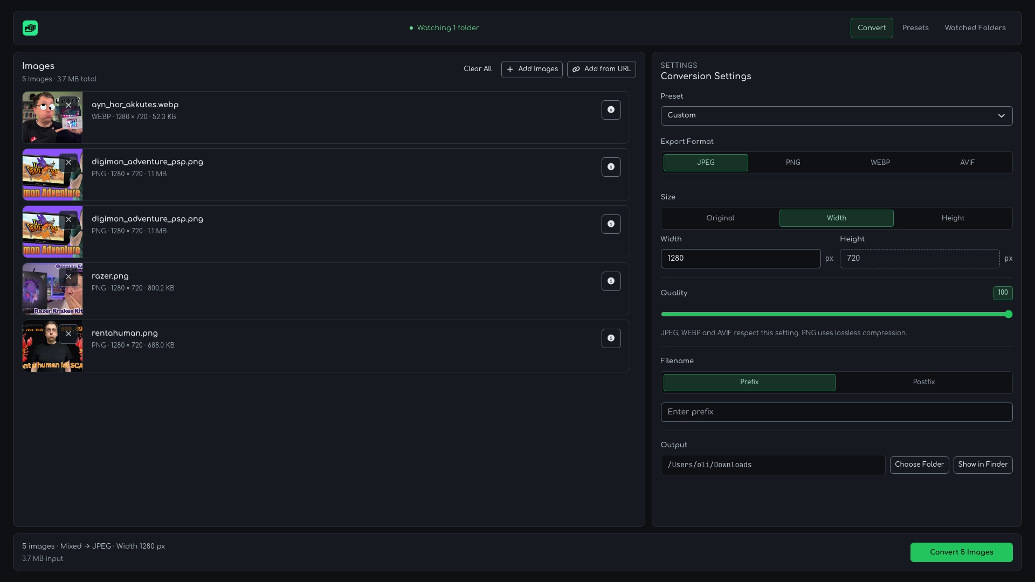Viewport: 1035px width, 582px height.
Task: Select AVIF export format
Action: tap(968, 163)
